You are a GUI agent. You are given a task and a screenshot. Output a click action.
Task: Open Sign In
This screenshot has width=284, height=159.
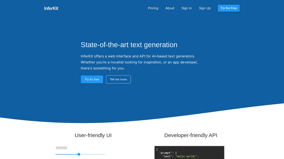pyautogui.click(x=186, y=8)
